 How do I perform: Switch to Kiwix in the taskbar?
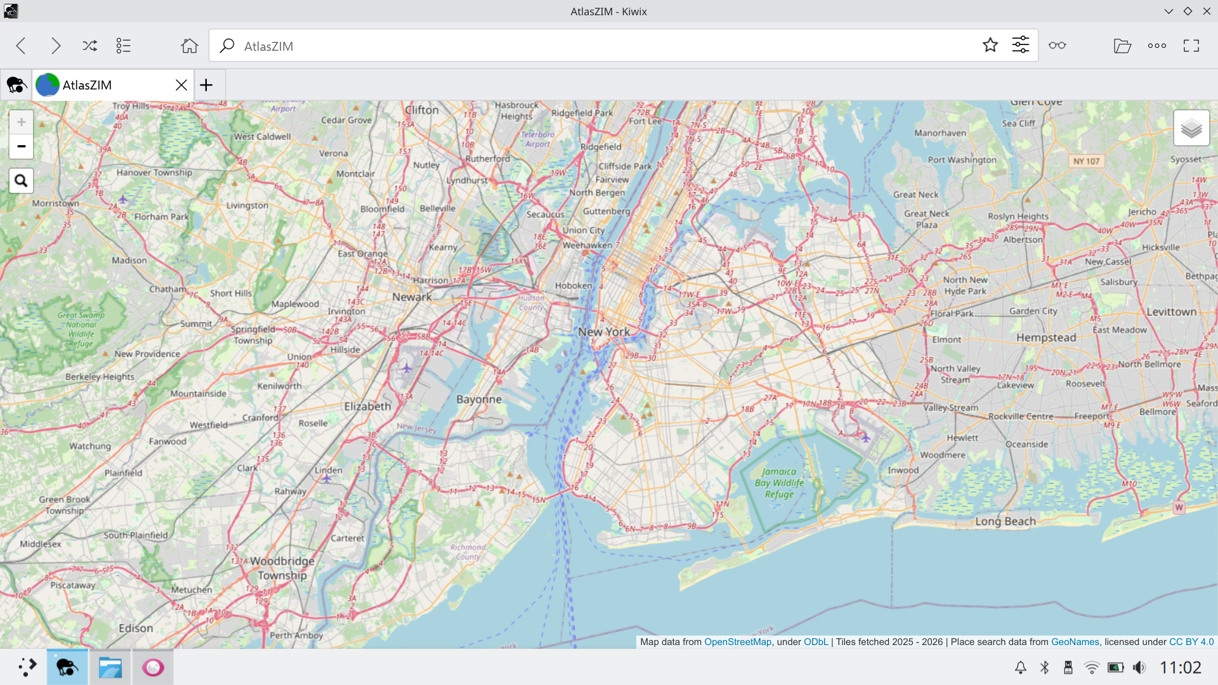coord(67,667)
